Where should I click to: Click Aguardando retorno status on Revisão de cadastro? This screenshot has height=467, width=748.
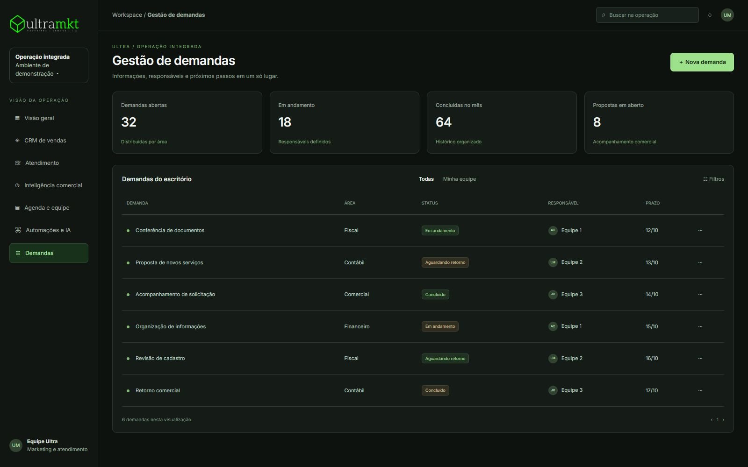445,359
